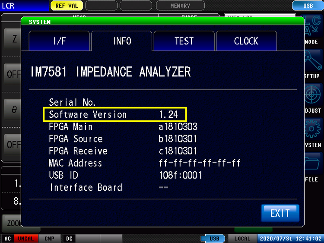Click the IM7581 IMPEDANCE ANALYZER heading
The width and height of the screenshot is (324, 243).
coord(111,72)
